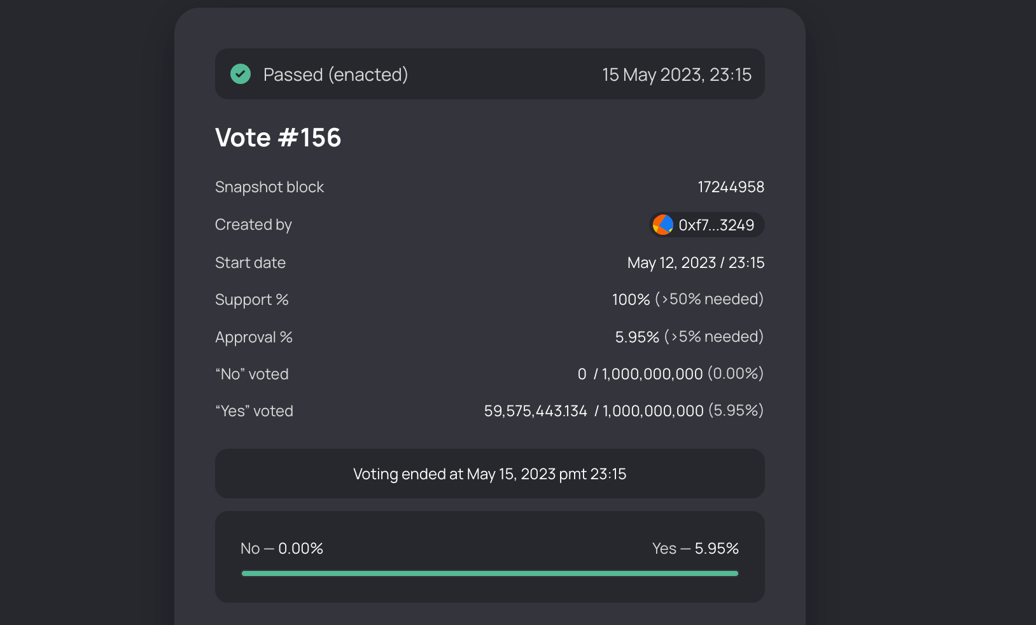Open the creator address 0xf7...3249 badge

point(706,225)
